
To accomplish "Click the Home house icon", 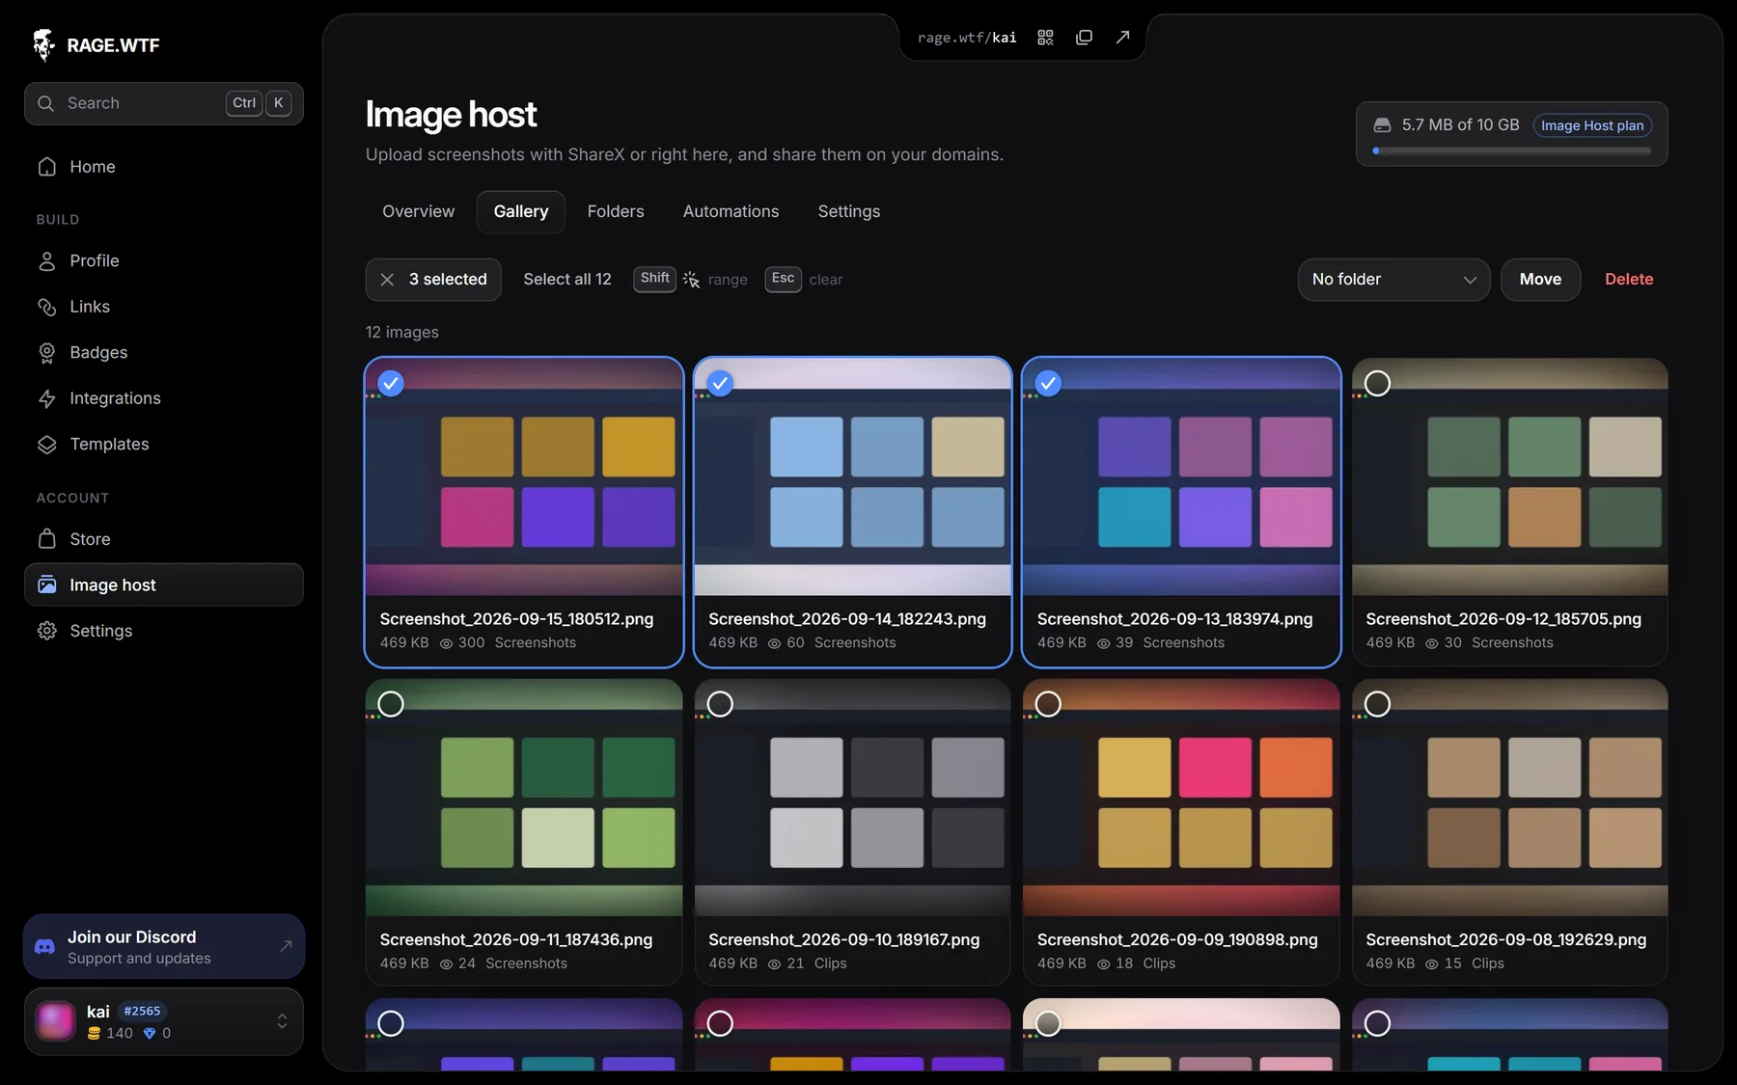I will [x=46, y=167].
